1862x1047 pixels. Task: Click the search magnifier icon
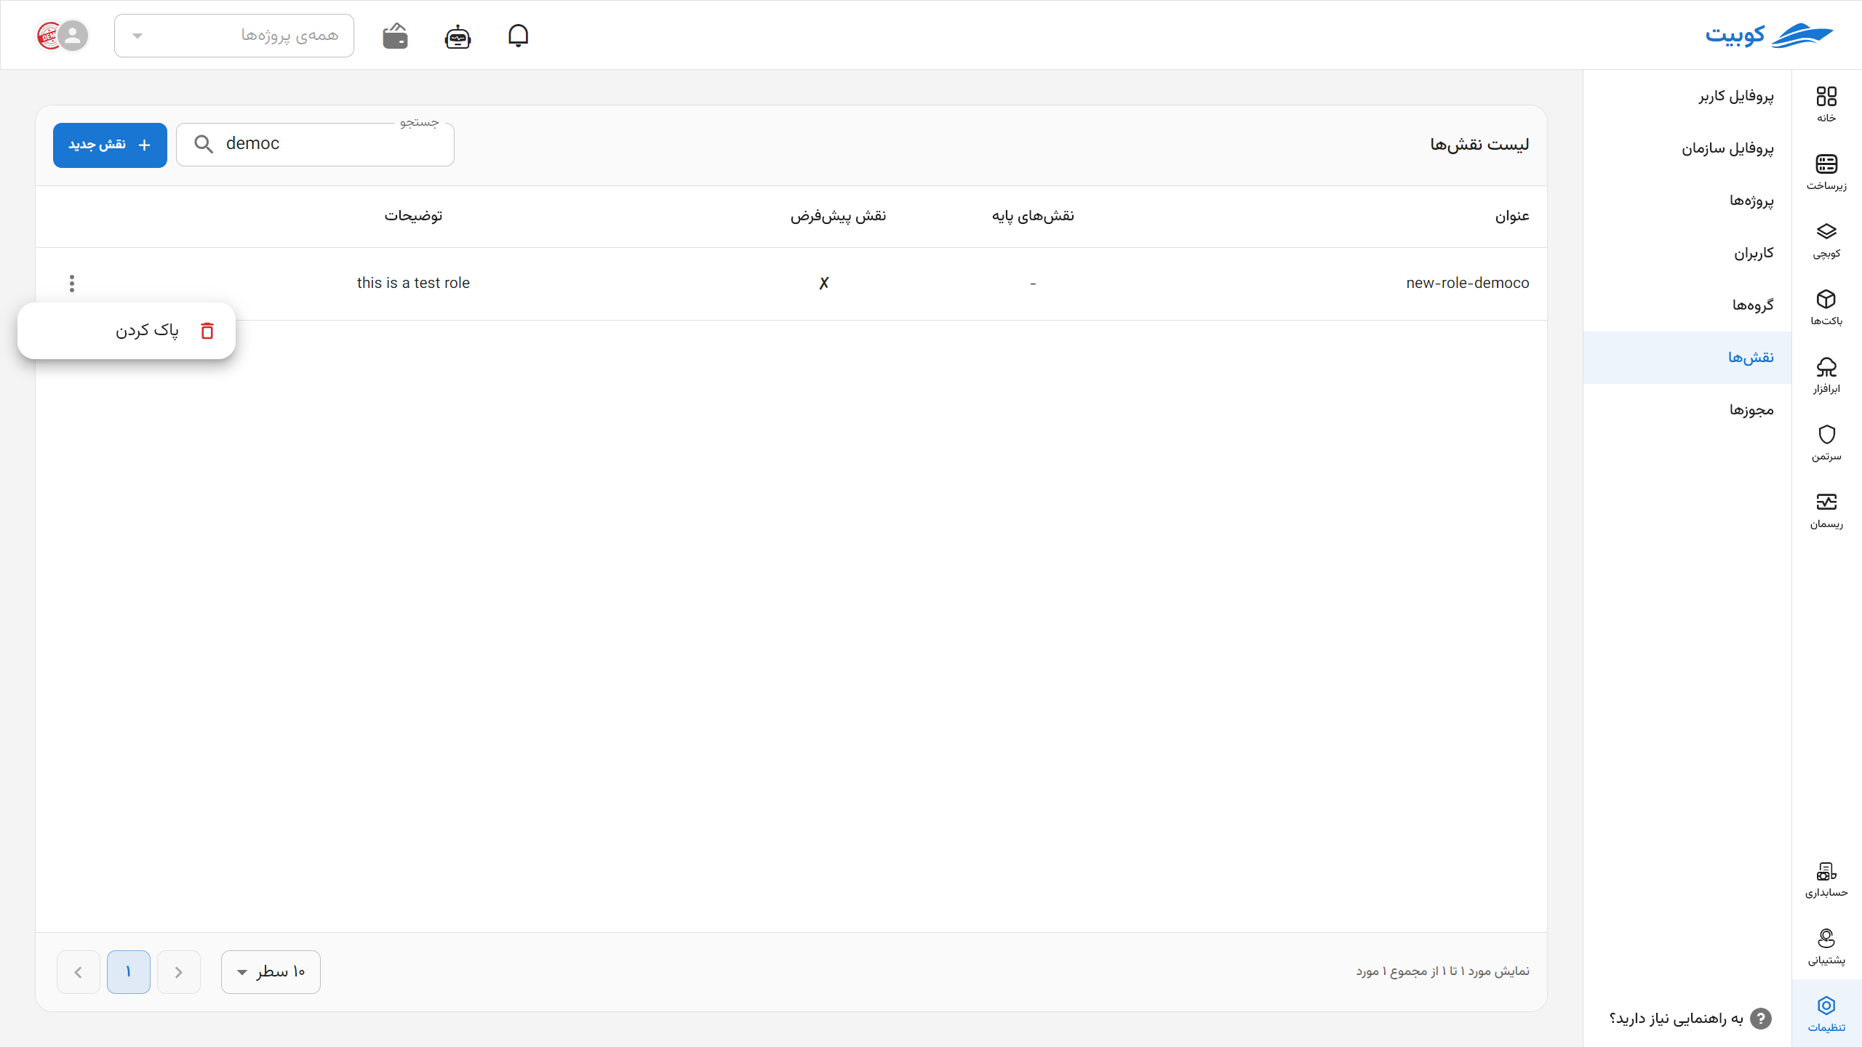click(x=204, y=144)
